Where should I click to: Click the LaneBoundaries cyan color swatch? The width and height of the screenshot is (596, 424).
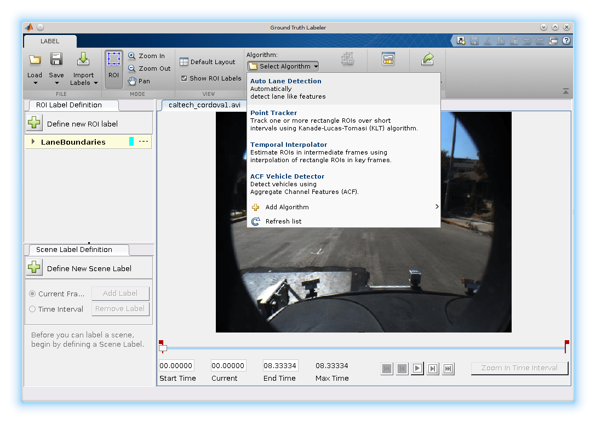(131, 141)
